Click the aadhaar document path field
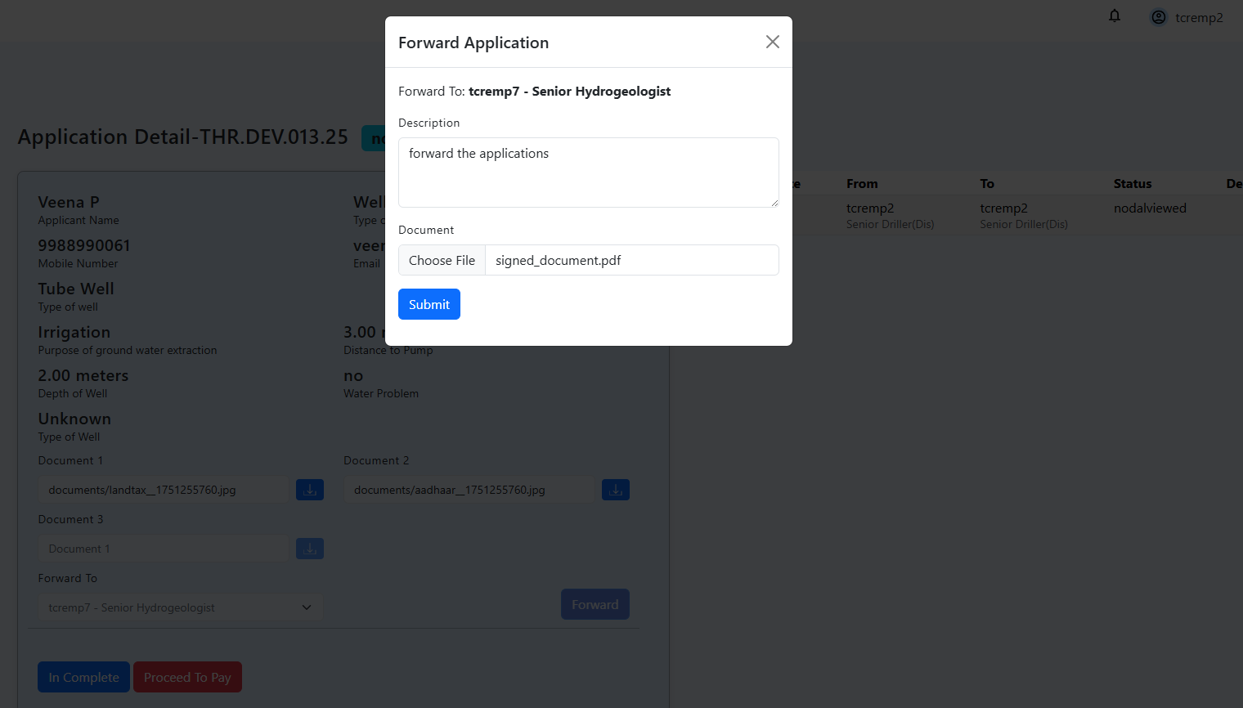1243x708 pixels. pos(469,490)
